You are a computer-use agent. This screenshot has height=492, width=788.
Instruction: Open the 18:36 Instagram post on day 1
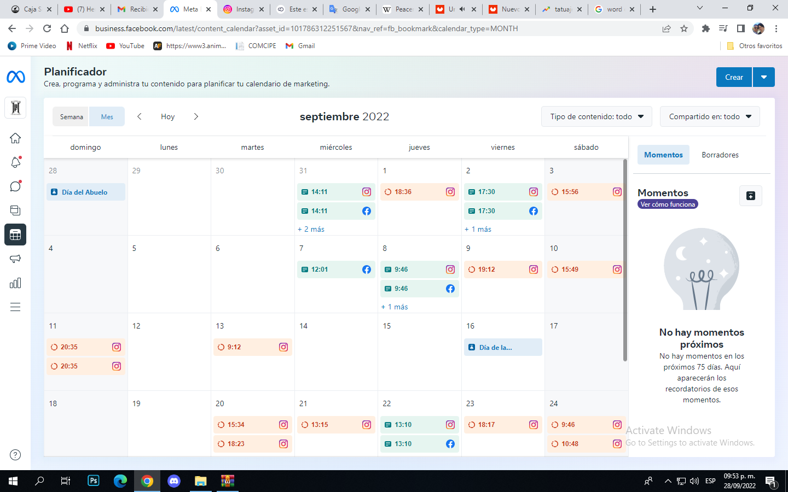(x=420, y=192)
